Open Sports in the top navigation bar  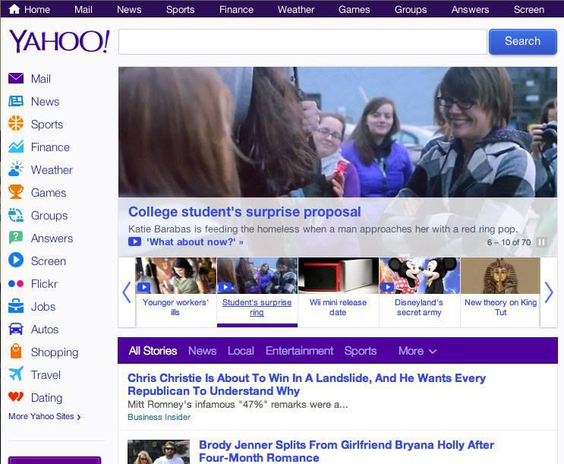180,9
